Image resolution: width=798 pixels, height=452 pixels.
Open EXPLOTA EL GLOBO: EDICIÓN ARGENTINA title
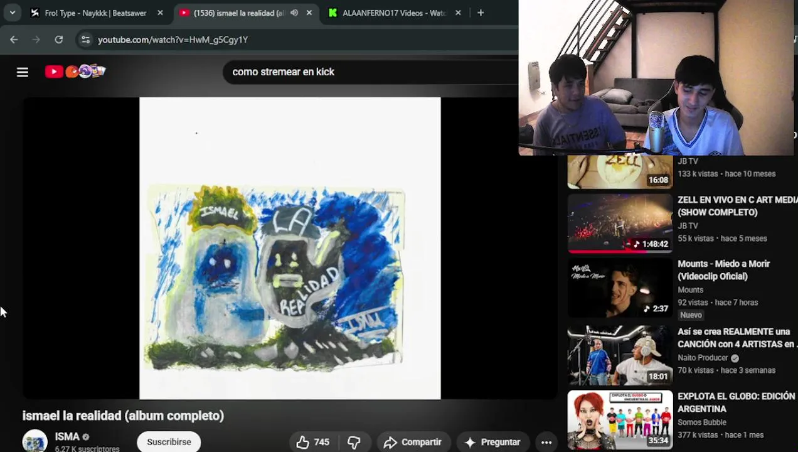pyautogui.click(x=737, y=402)
